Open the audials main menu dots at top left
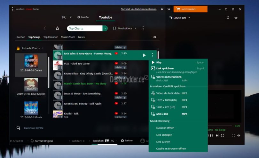259x158 pixels. tap(13, 9)
